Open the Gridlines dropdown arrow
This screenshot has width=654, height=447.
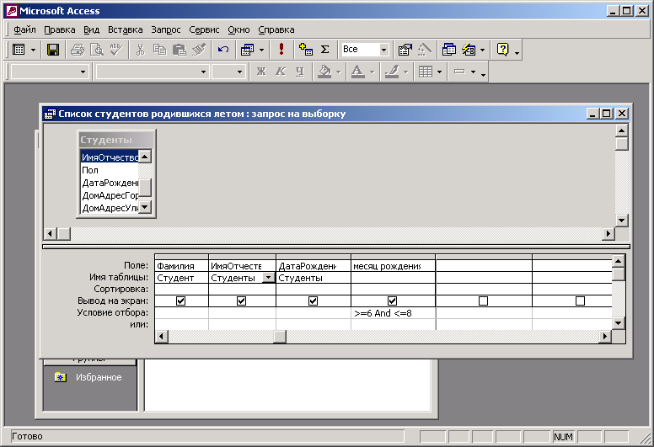point(439,72)
